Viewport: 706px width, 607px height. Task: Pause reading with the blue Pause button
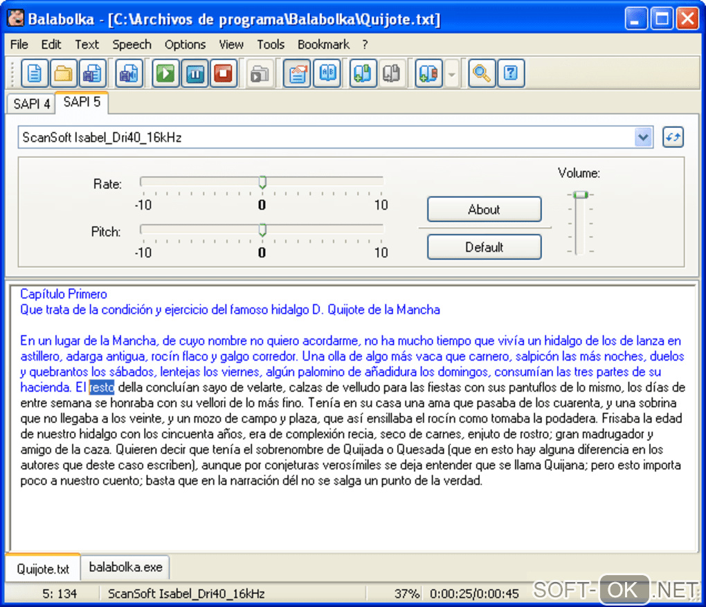pos(194,73)
